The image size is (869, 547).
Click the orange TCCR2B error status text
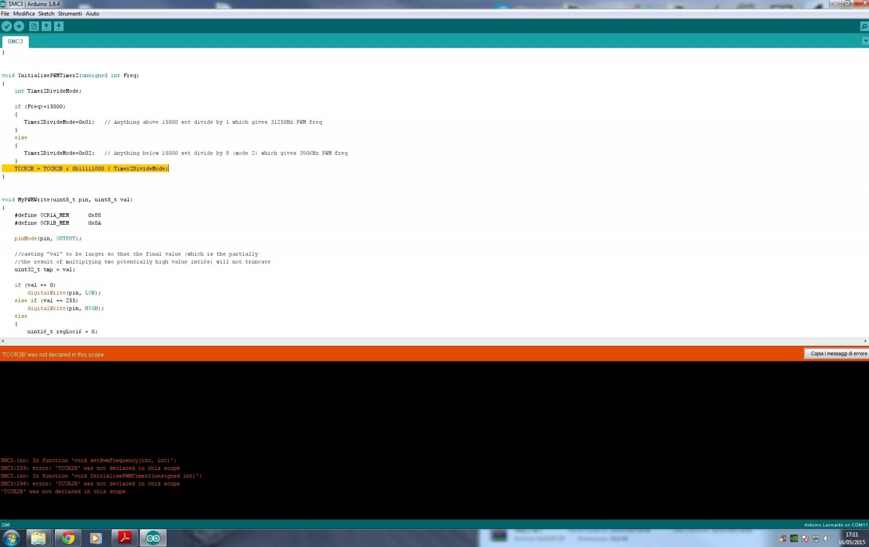point(53,354)
